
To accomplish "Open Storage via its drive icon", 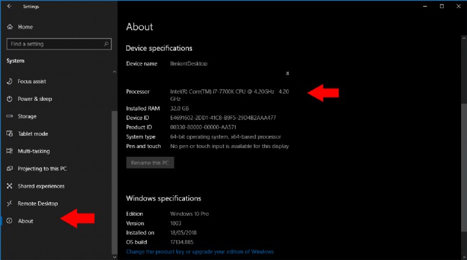I will coord(9,116).
